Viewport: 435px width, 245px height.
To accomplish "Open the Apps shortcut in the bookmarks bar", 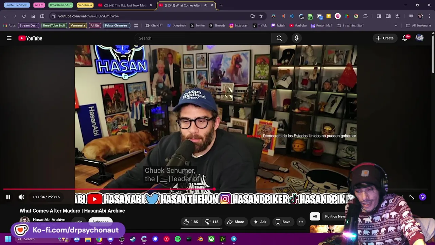I will 10,26.
